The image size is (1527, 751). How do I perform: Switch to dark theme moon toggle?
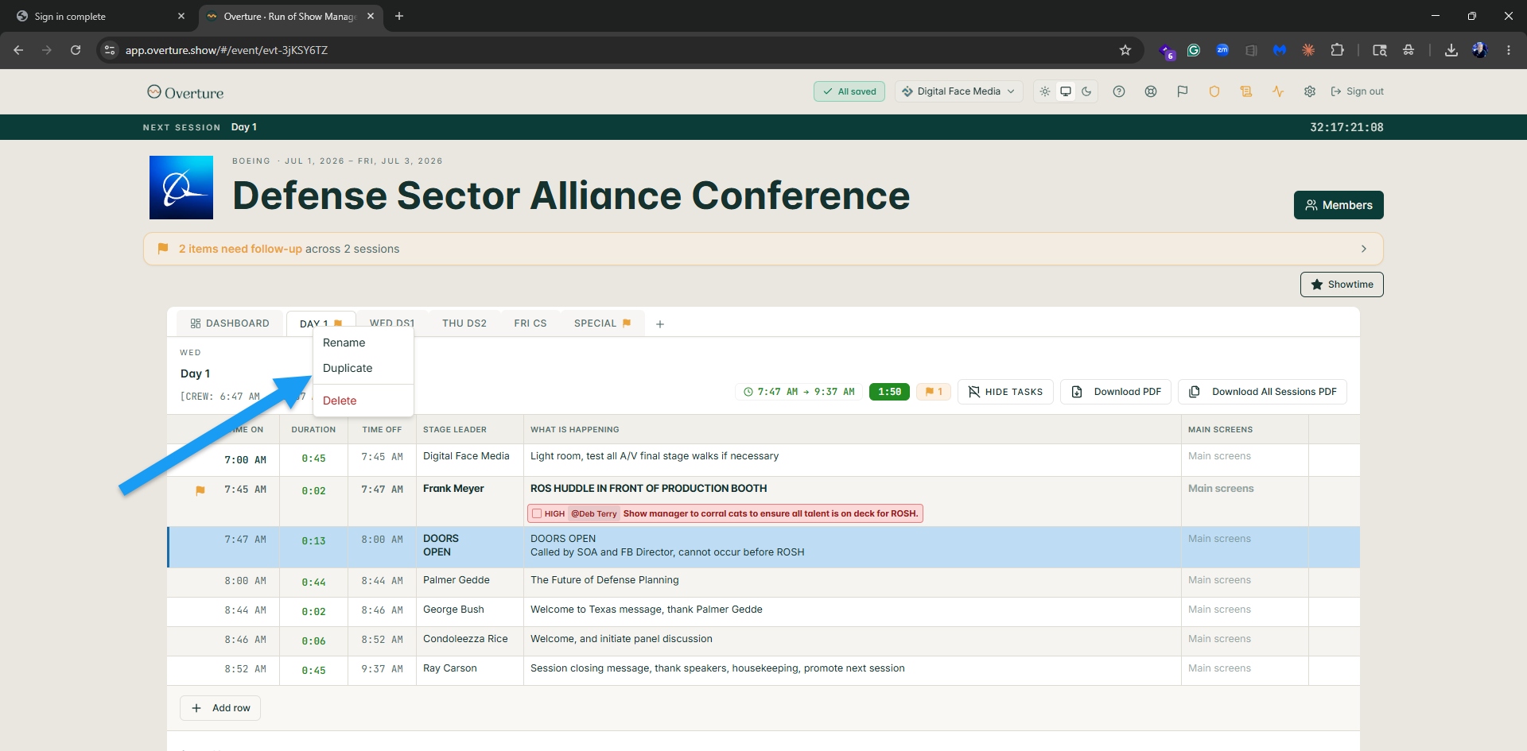tap(1086, 91)
